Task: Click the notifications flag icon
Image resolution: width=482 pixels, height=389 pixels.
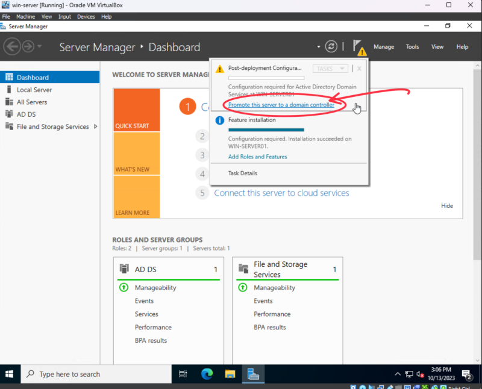Action: point(358,46)
